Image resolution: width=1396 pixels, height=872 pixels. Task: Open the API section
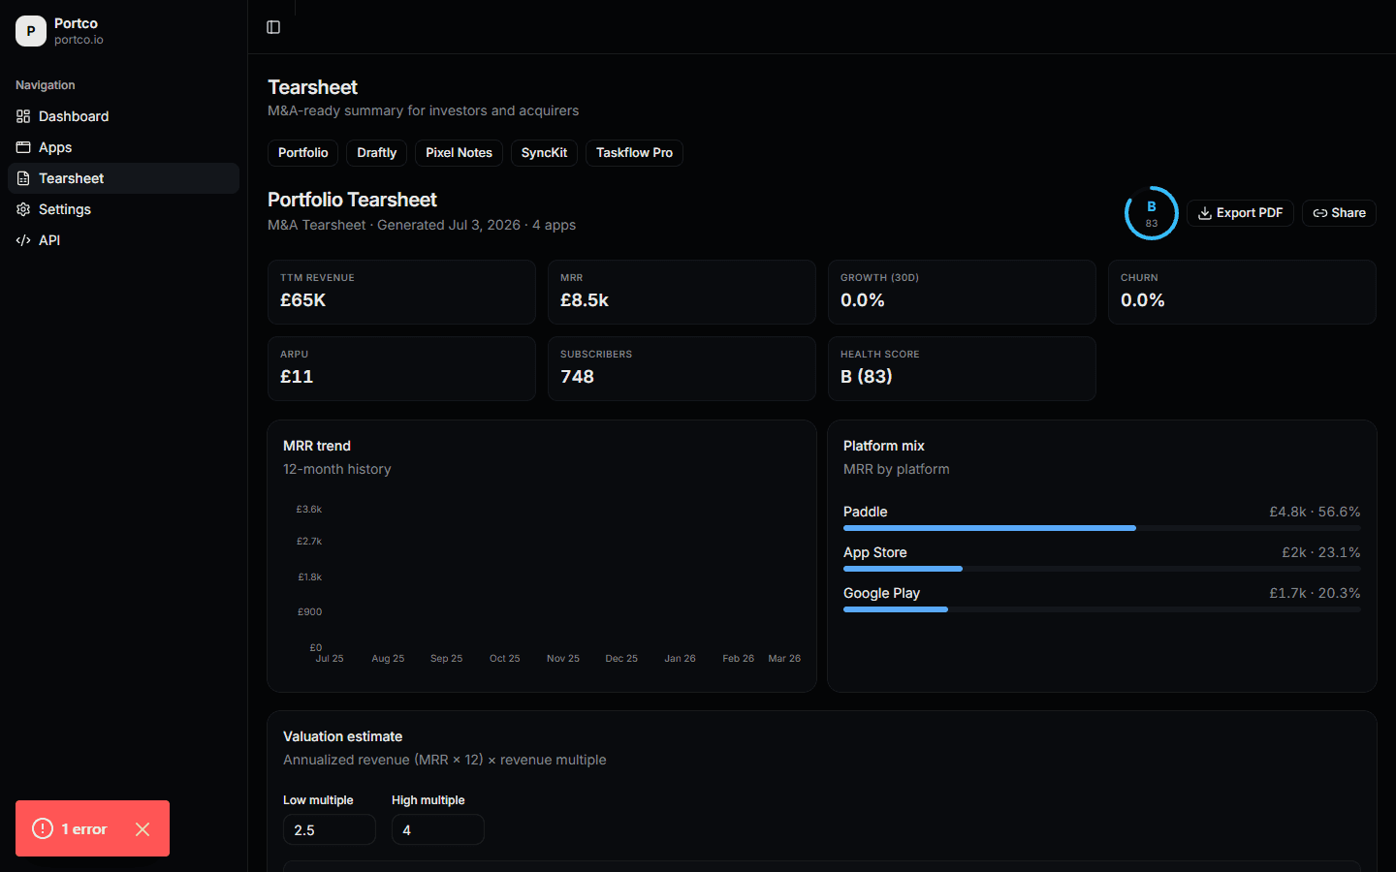pyautogui.click(x=123, y=240)
